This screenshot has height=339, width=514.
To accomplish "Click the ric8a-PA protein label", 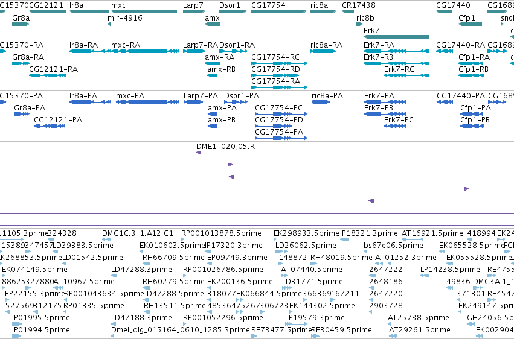I will pos(327,95).
